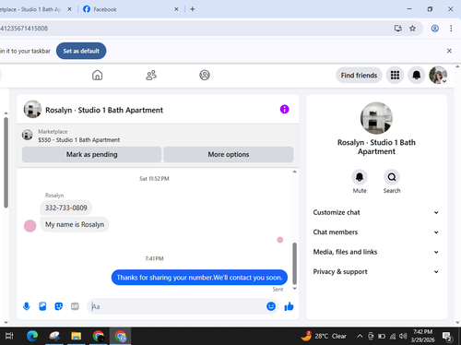Open the second Chrome taskbar window

[x=120, y=336]
